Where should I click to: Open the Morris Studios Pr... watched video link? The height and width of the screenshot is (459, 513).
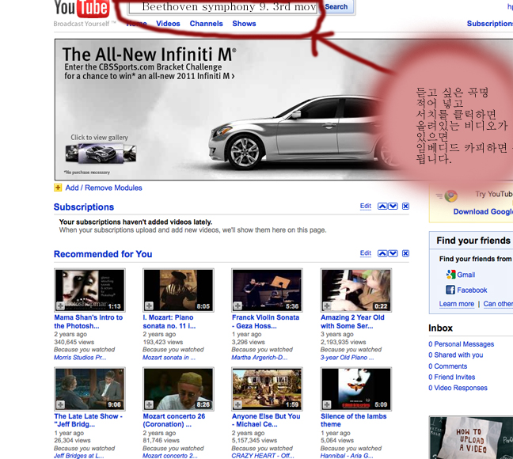80,358
